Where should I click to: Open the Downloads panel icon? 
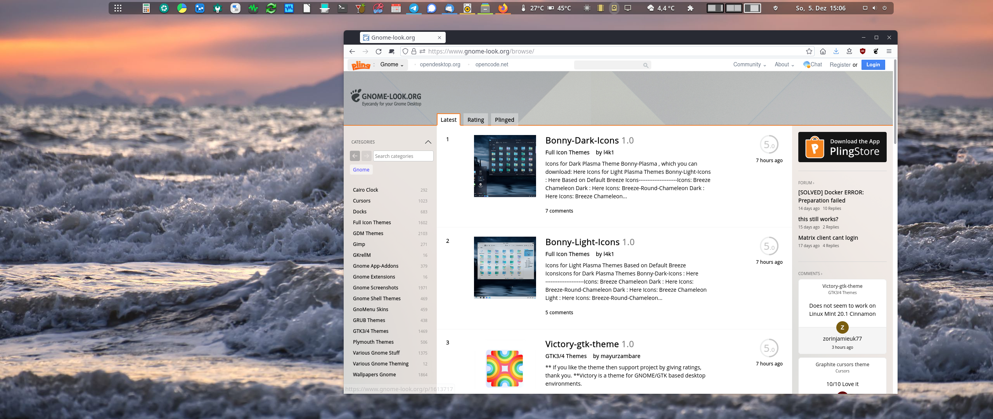[x=836, y=51]
